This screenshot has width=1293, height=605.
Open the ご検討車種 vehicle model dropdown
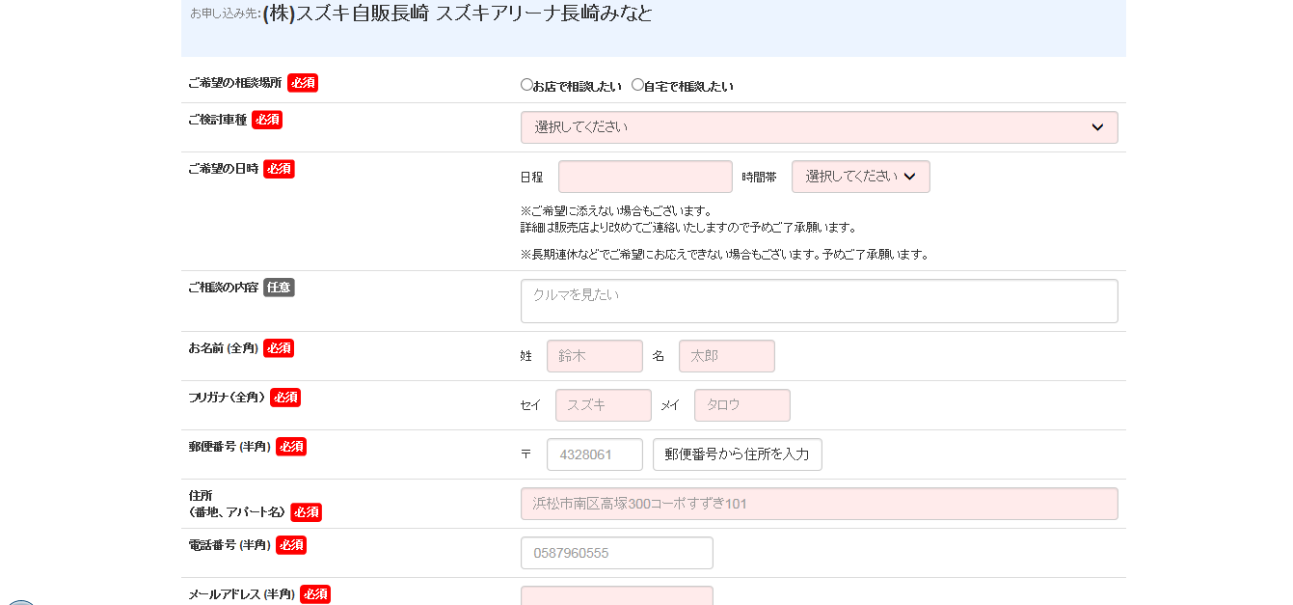pyautogui.click(x=820, y=127)
